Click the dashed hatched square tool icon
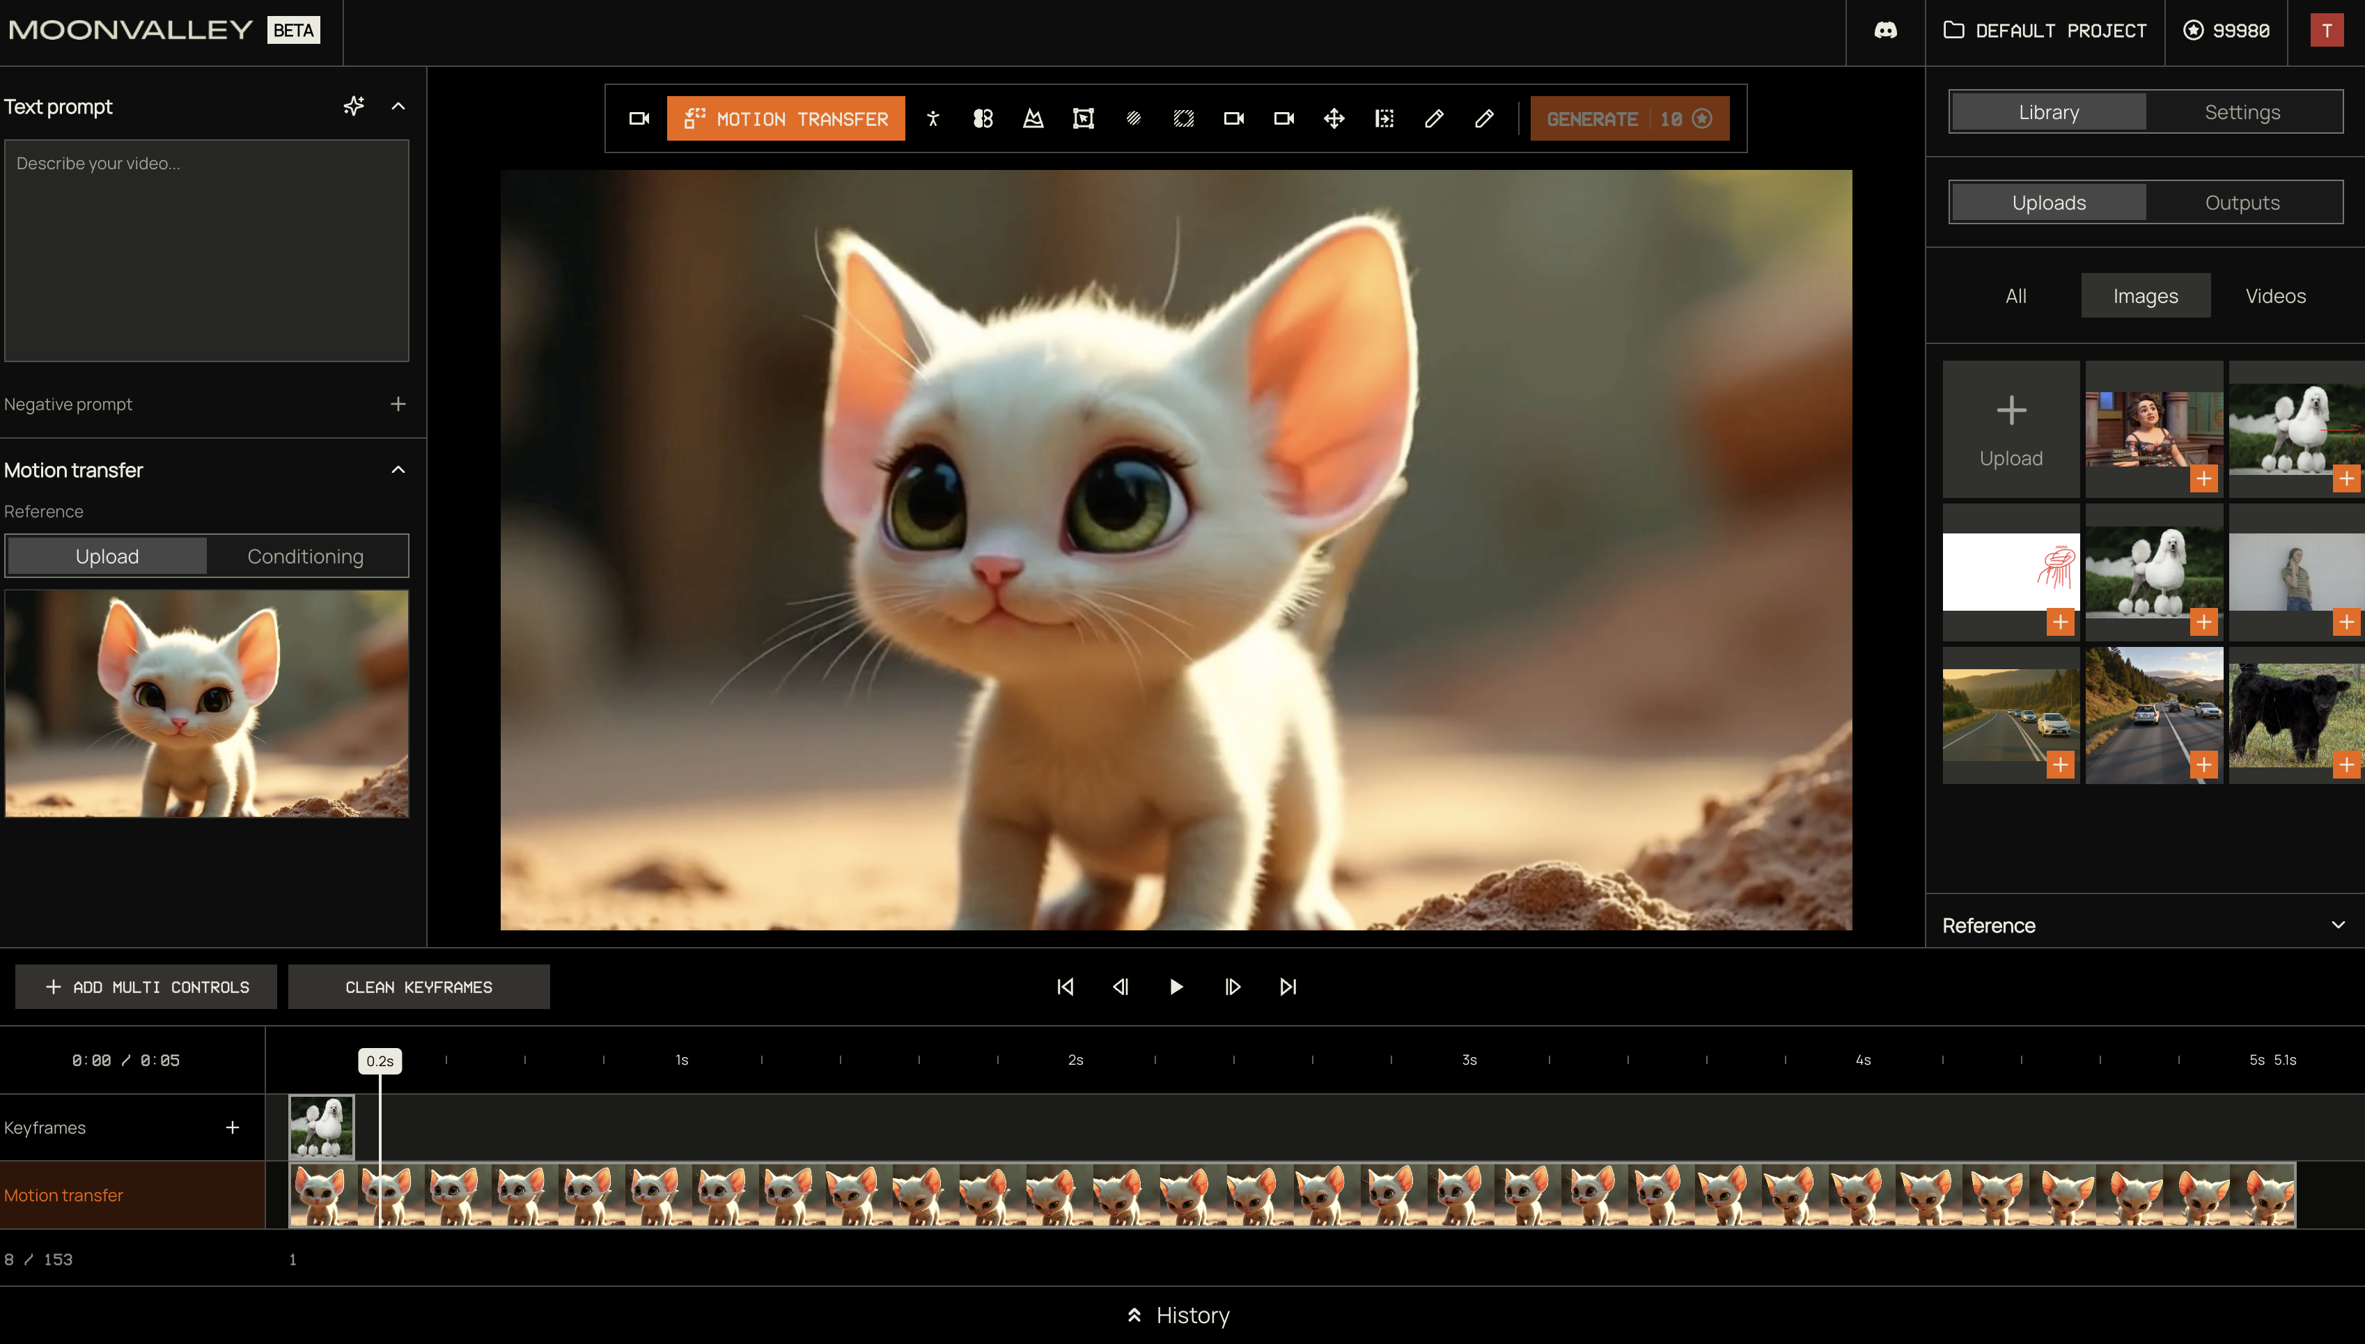 tap(1183, 118)
